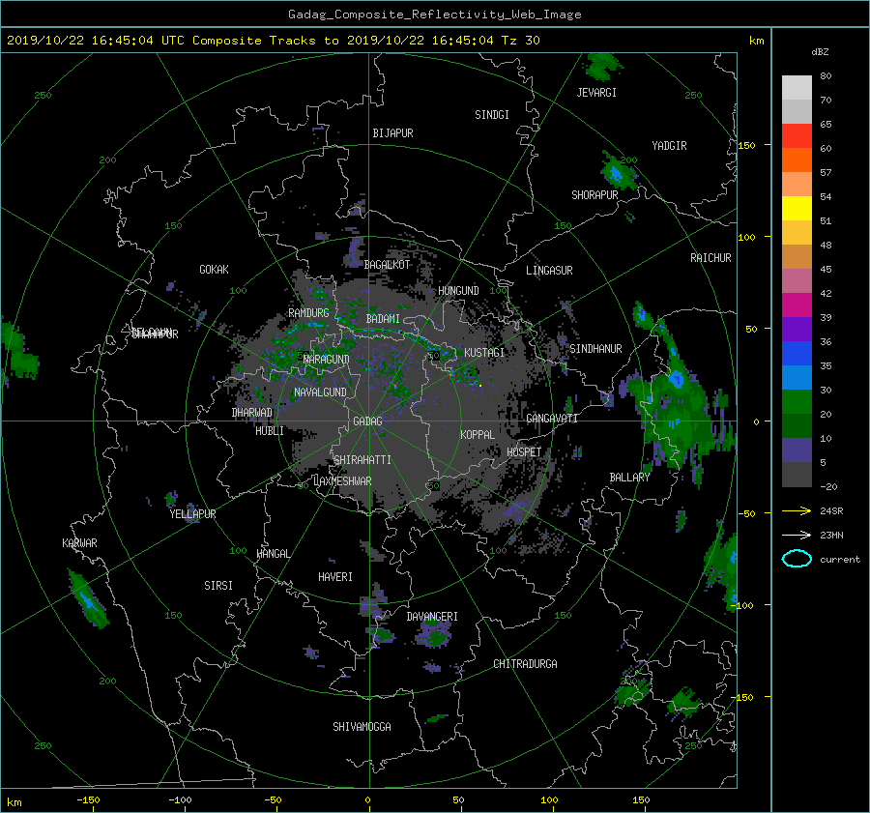Click the KOPPAL city label

pos(478,435)
